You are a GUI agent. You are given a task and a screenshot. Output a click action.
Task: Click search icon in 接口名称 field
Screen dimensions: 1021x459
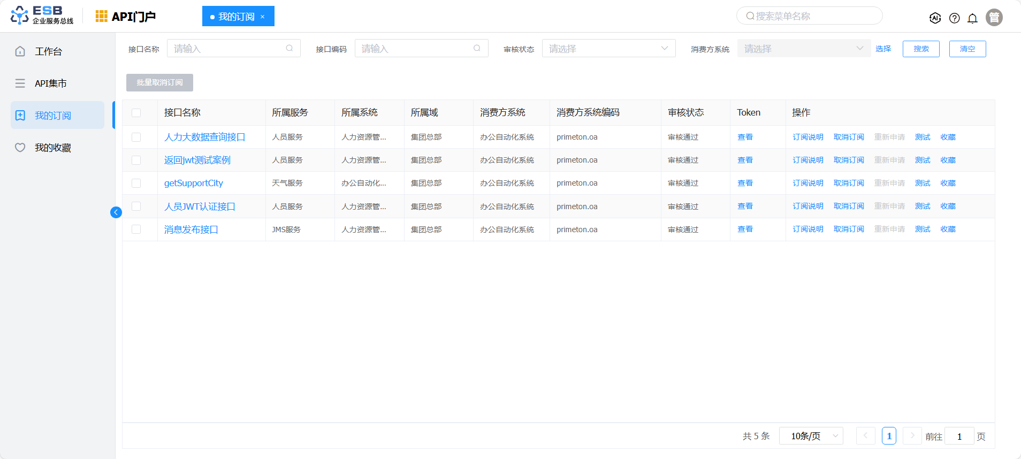click(x=289, y=48)
